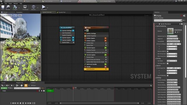
Task: Toggle Particle State module checkbox
Action: click(x=106, y=57)
